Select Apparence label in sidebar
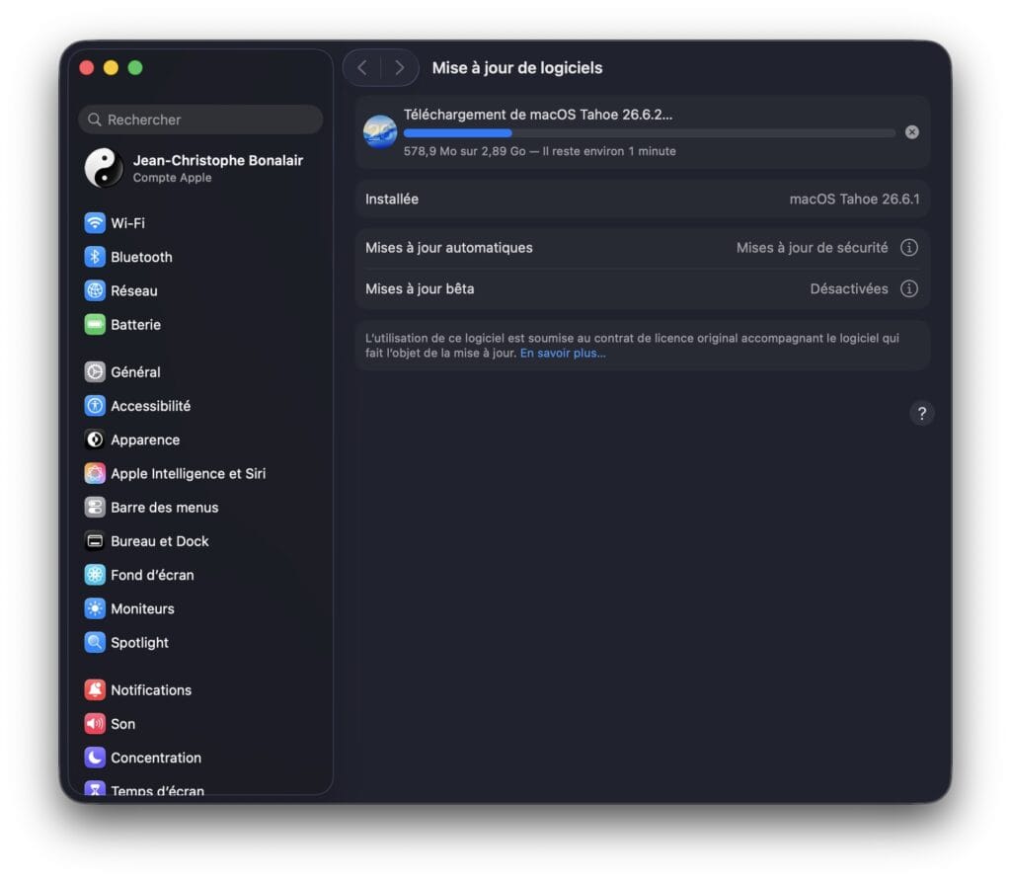The width and height of the screenshot is (1011, 882). click(x=145, y=441)
